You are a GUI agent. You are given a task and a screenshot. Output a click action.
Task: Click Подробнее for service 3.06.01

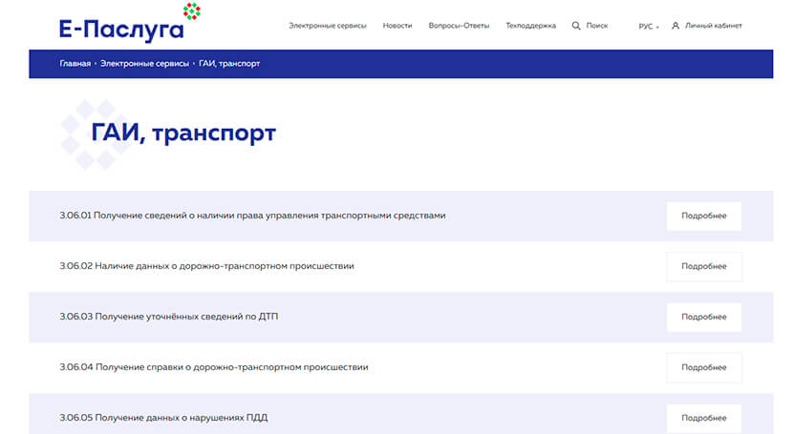[703, 216]
